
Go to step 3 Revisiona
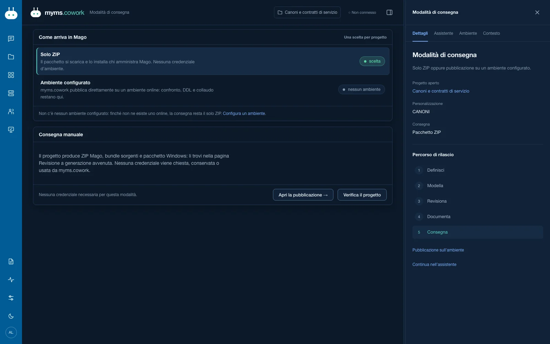pyautogui.click(x=478, y=201)
